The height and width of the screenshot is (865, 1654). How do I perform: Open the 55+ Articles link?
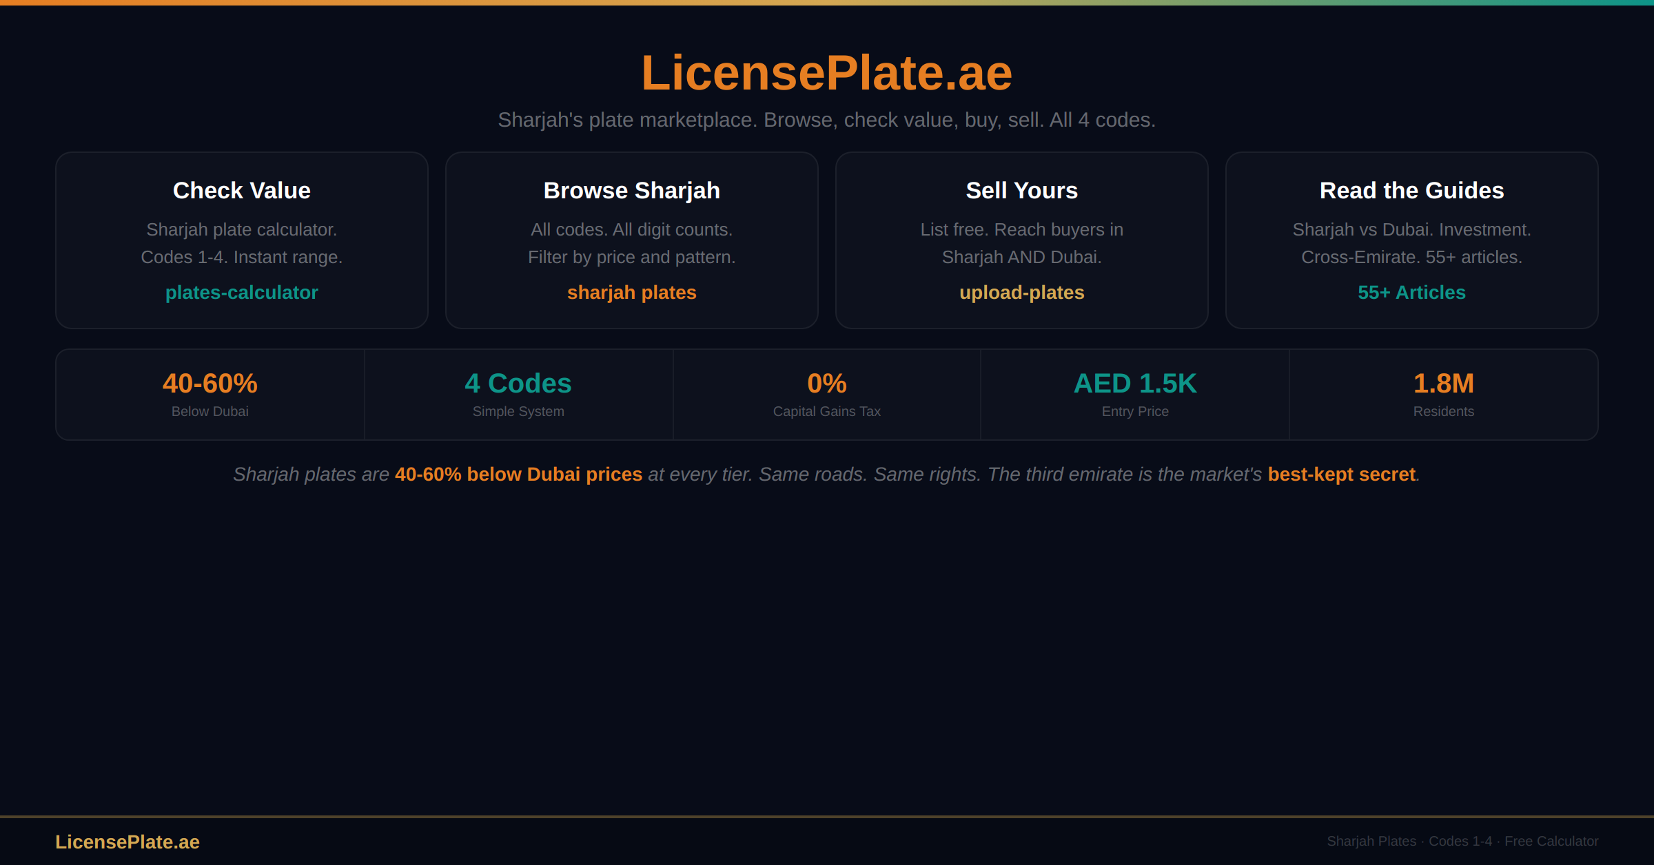click(x=1411, y=293)
